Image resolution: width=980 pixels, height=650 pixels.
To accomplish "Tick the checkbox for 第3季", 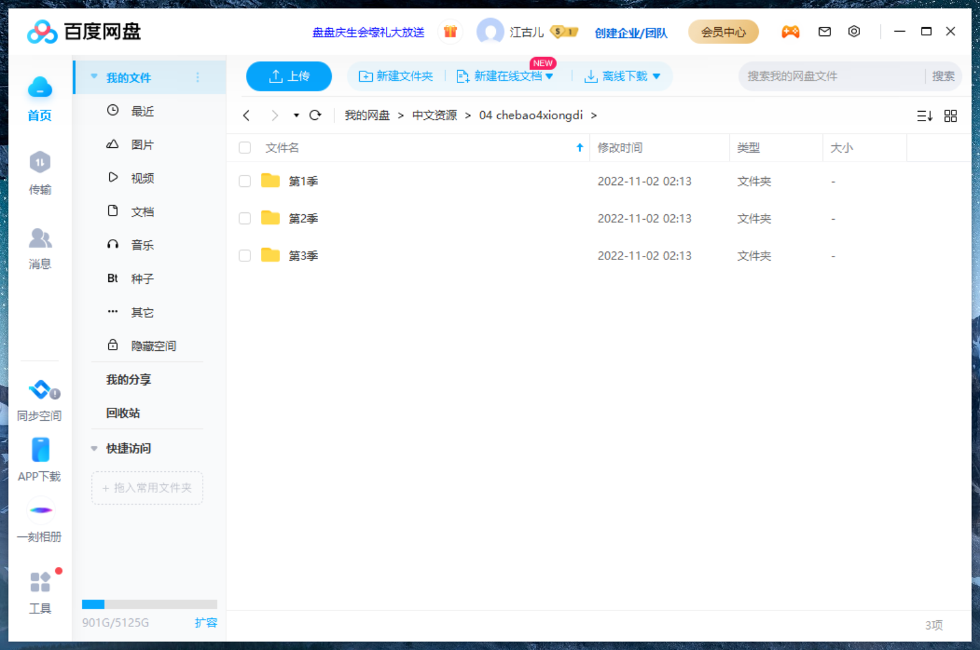I will (245, 256).
